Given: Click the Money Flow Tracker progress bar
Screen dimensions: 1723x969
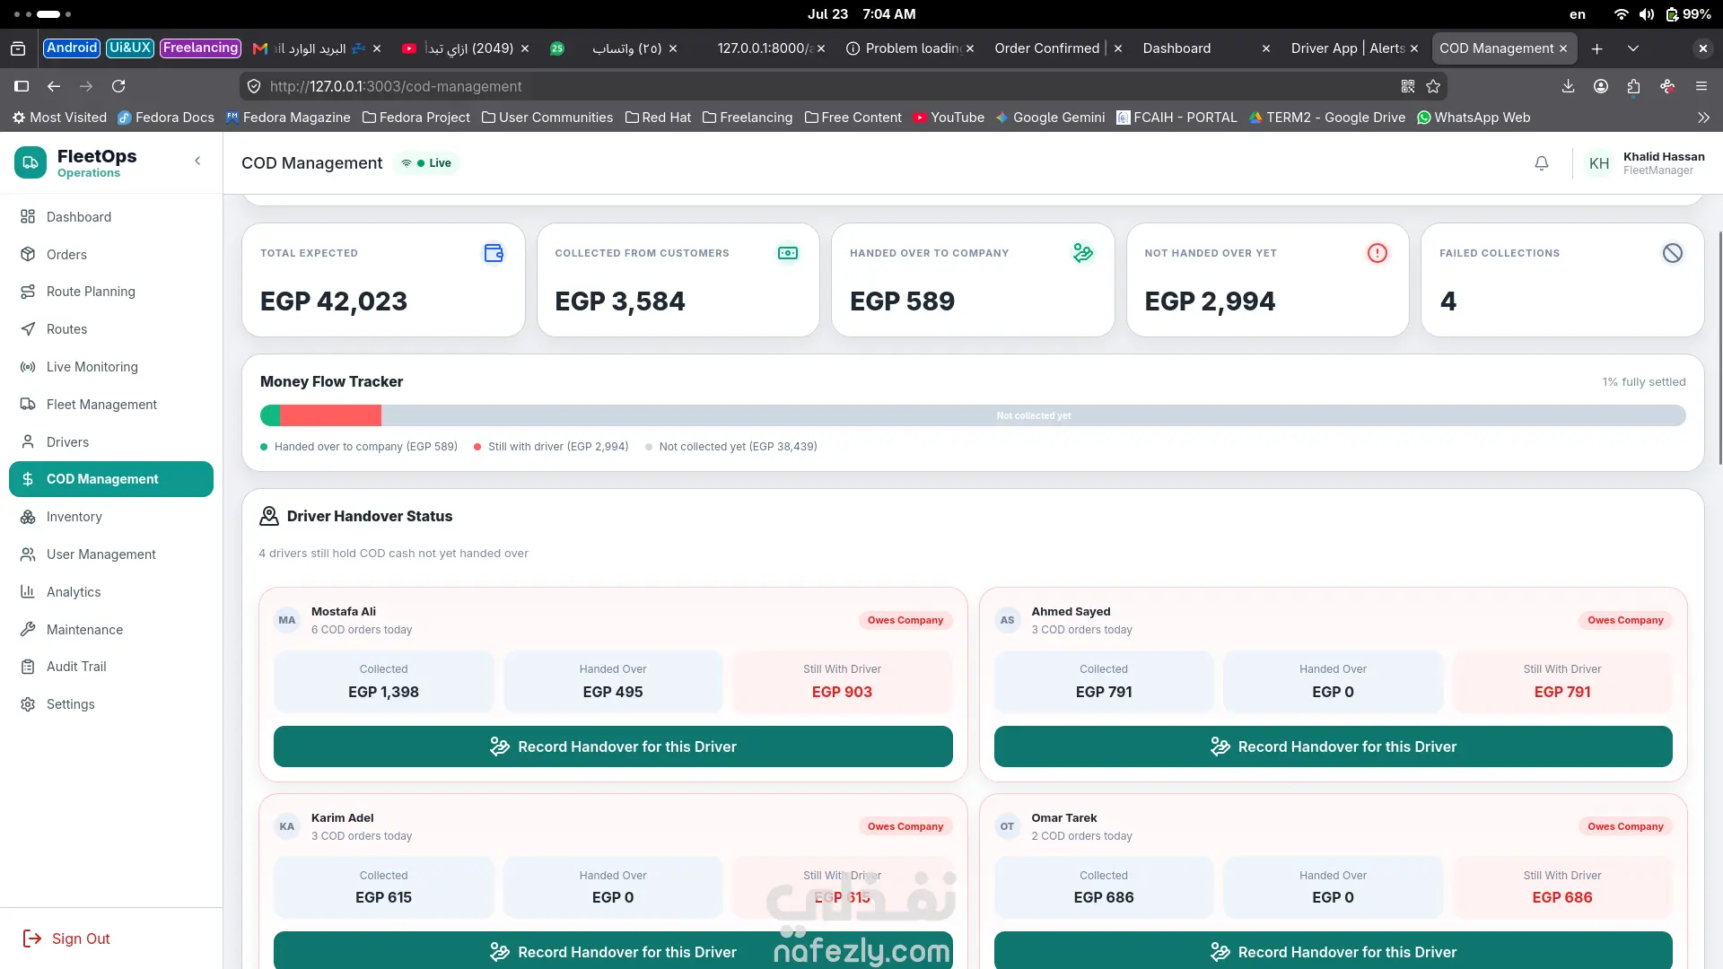Looking at the screenshot, I should click(973, 415).
